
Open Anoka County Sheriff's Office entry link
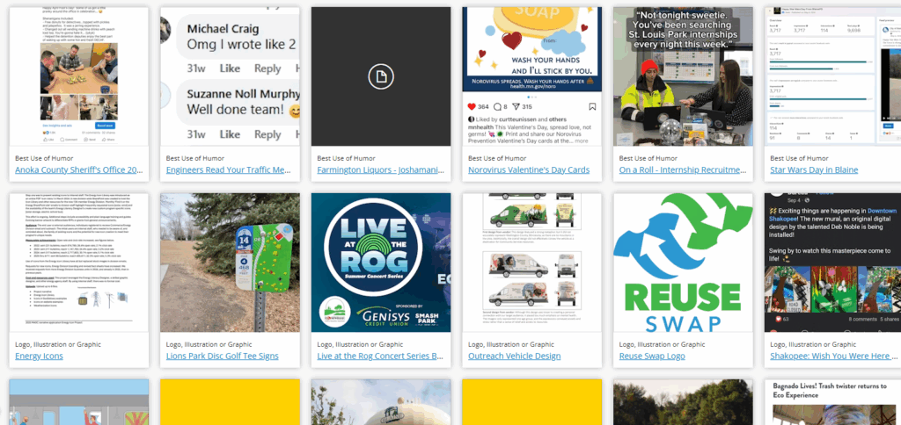click(78, 169)
